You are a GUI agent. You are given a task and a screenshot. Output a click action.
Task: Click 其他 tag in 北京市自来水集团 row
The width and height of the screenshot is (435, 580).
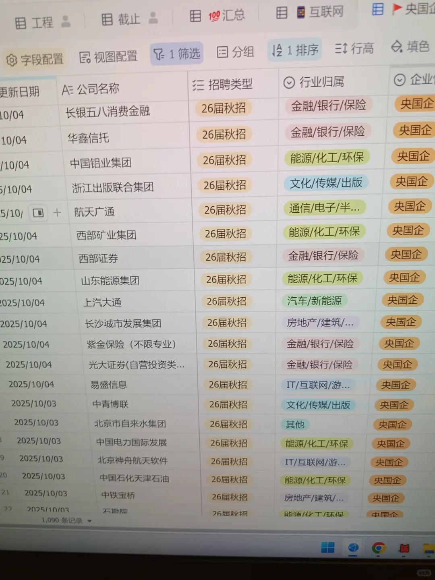coord(295,425)
